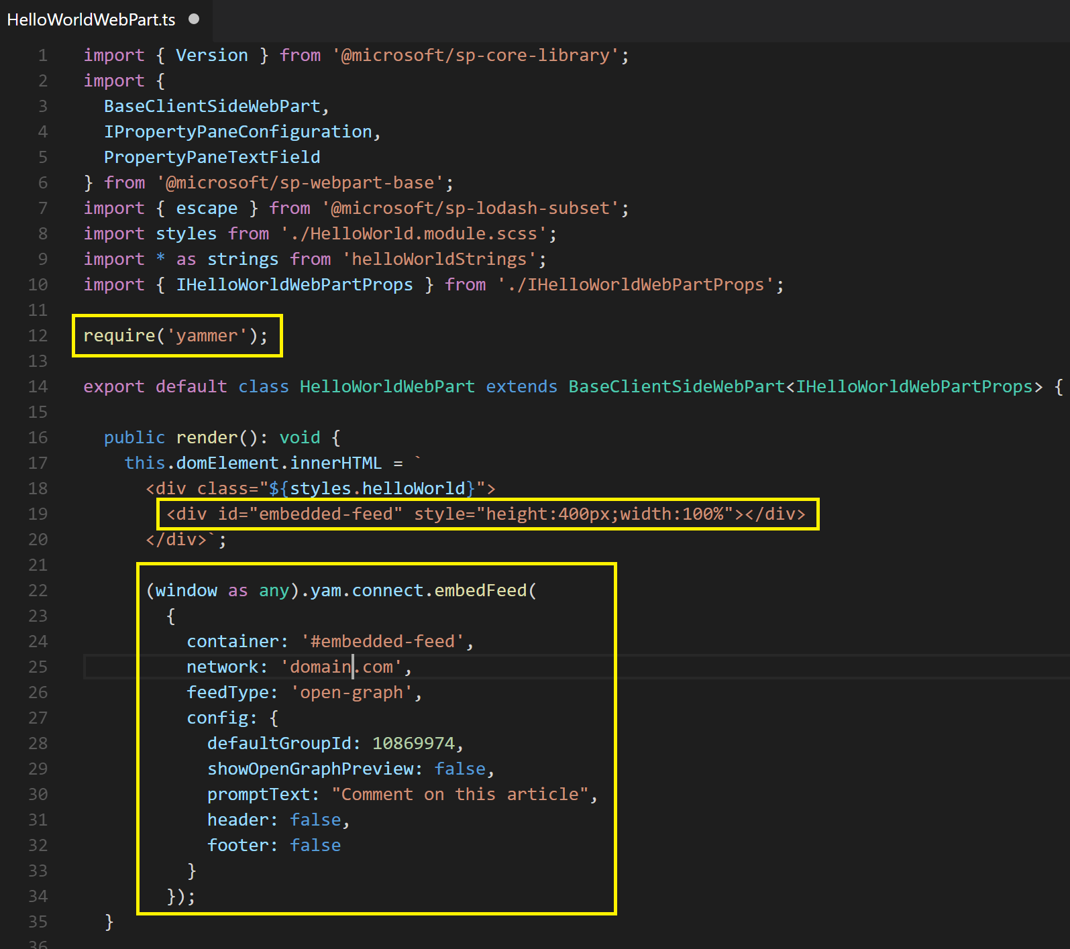Click the Version import identifier on line 1
The height and width of the screenshot is (949, 1070).
[x=212, y=55]
